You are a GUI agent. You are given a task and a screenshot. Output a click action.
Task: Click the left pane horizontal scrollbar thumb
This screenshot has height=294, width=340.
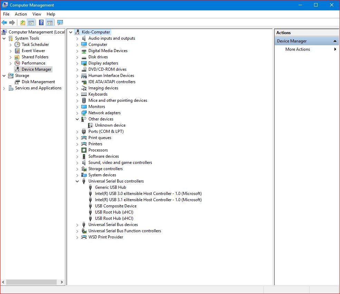[x=31, y=282]
